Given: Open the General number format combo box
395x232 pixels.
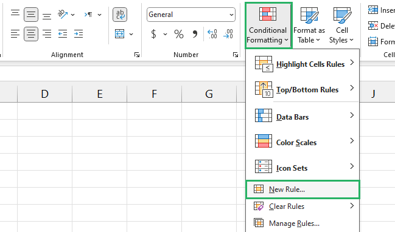Looking at the screenshot, I should [191, 15].
